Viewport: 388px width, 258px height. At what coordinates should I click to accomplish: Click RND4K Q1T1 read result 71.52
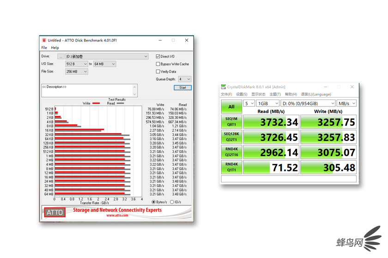pyautogui.click(x=271, y=167)
